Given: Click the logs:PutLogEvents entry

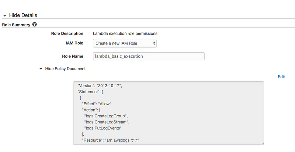Looking at the screenshot, I should [105, 128].
